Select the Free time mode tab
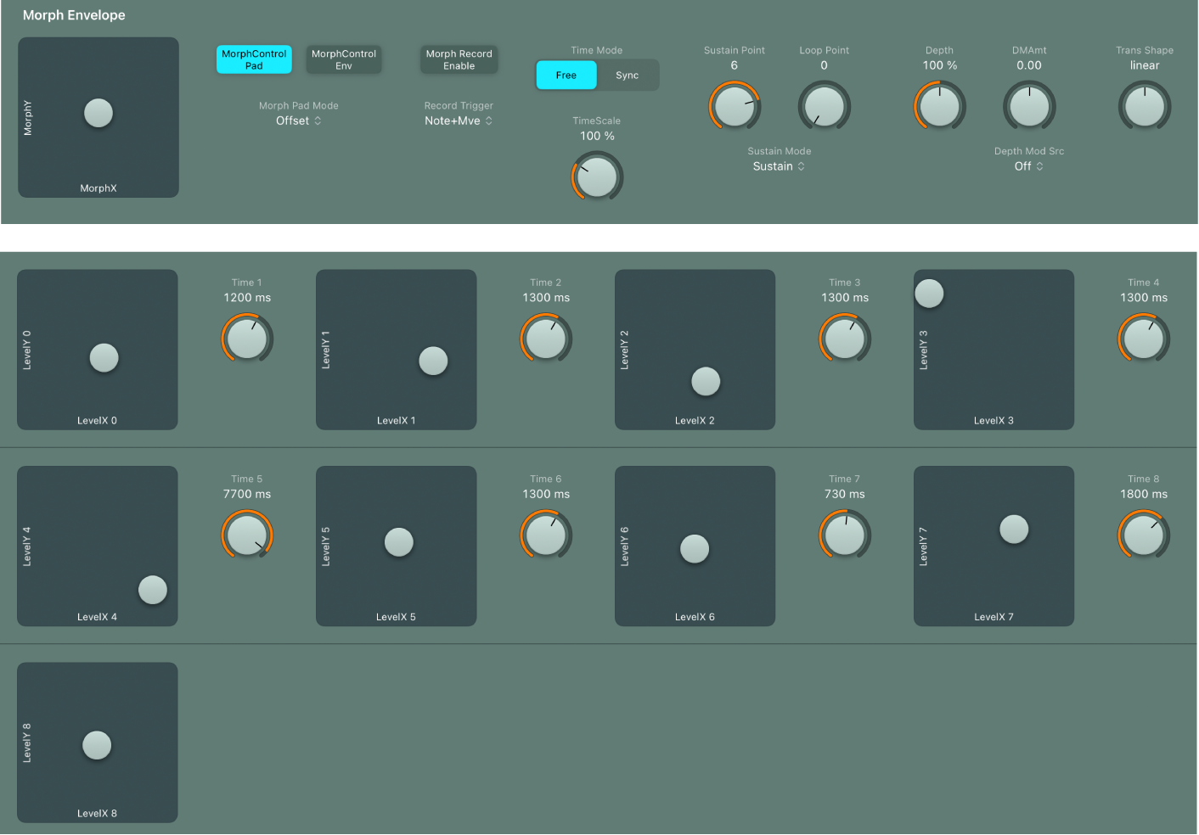Viewport: 1199px width, 835px height. (x=566, y=75)
